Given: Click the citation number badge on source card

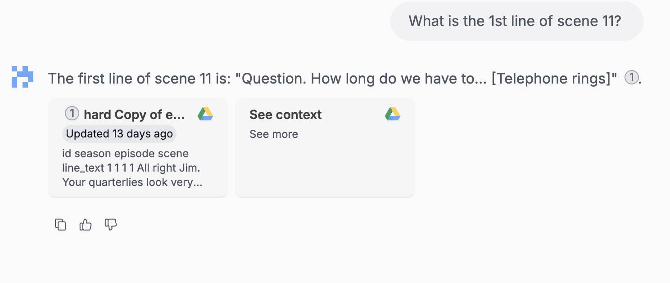Looking at the screenshot, I should [x=72, y=114].
